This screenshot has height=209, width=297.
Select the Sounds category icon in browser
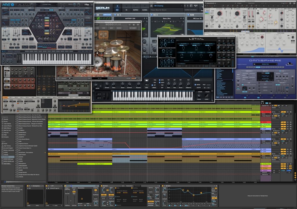[x=2, y=119]
